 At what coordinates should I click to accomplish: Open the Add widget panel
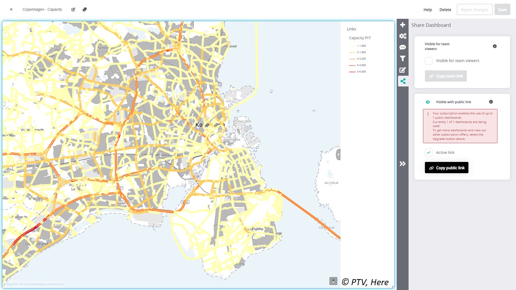[403, 25]
